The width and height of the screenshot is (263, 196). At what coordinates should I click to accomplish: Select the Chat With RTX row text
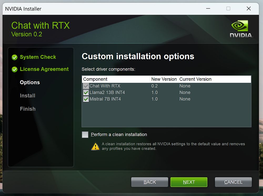105,86
